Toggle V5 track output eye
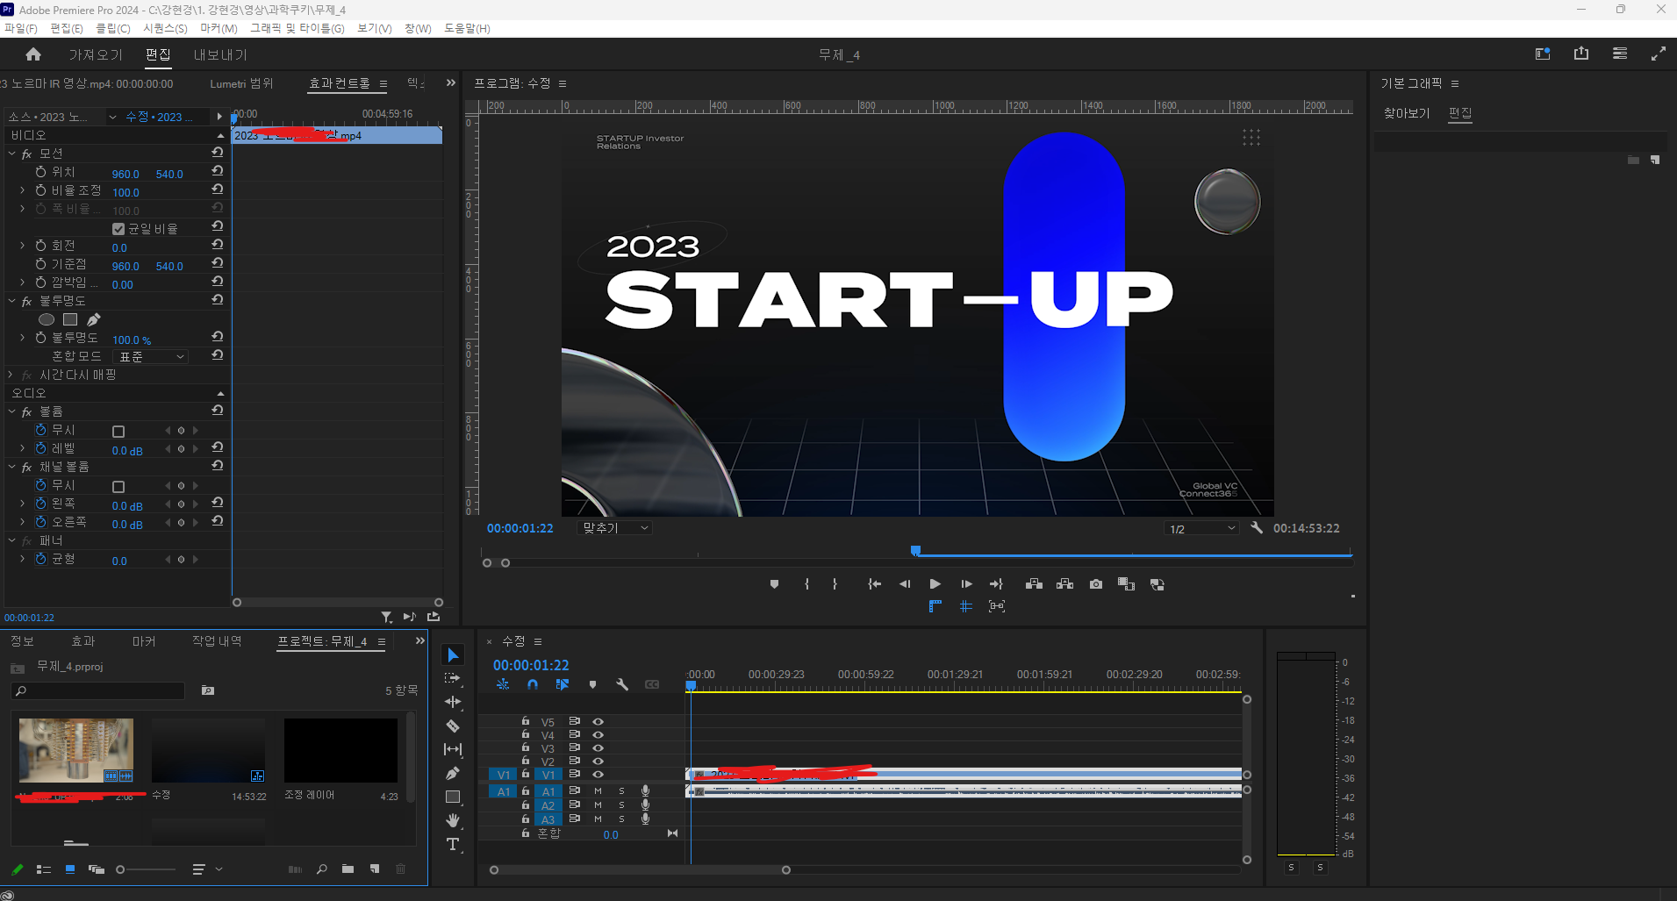 coord(598,722)
